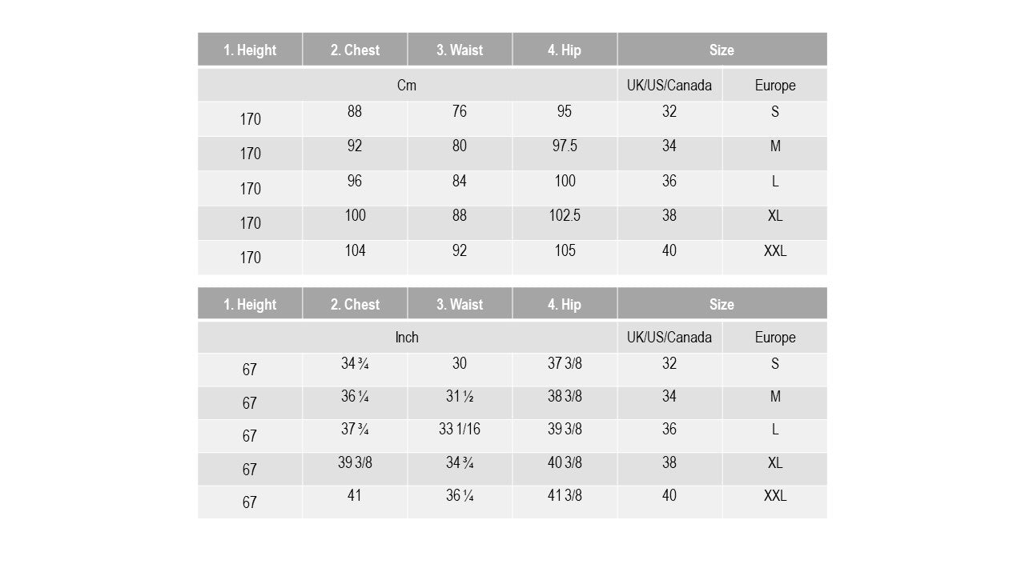Click UK/US/Canada subheader in the Cm table

(x=669, y=85)
